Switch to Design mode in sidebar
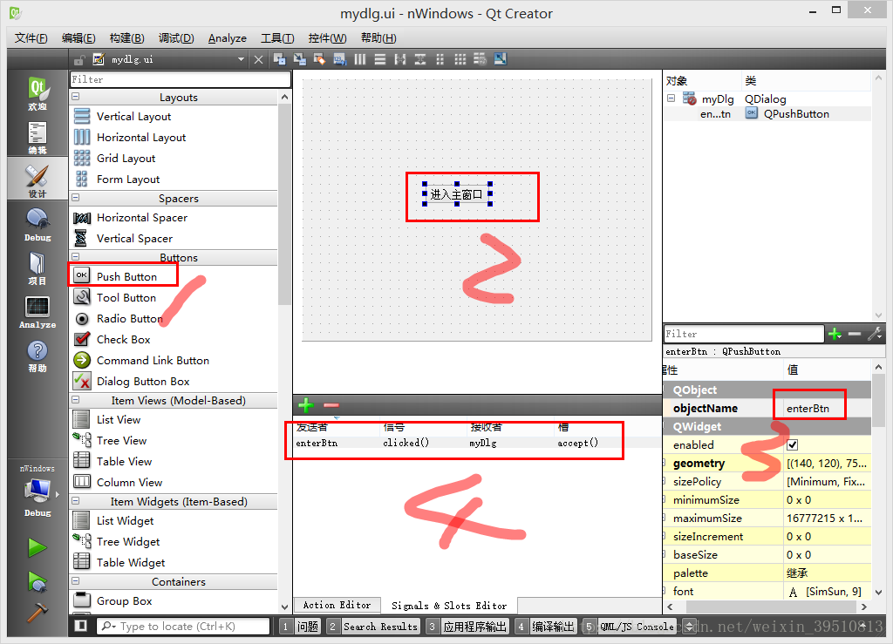 tap(37, 180)
